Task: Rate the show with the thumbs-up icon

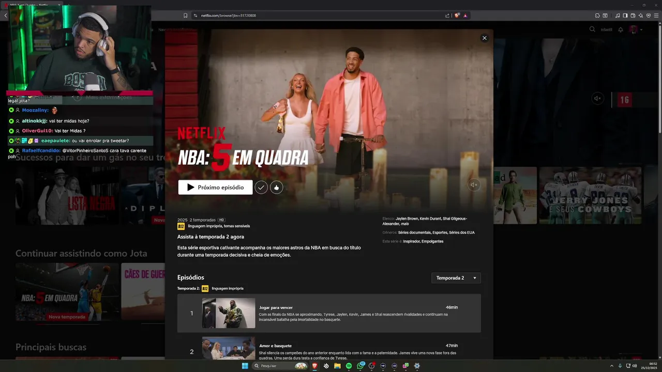Action: [x=277, y=188]
